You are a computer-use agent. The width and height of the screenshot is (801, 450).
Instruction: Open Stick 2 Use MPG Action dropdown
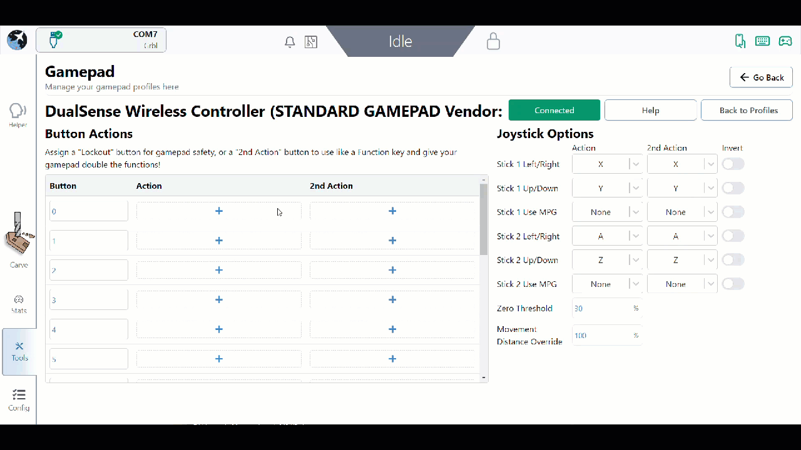coord(606,284)
